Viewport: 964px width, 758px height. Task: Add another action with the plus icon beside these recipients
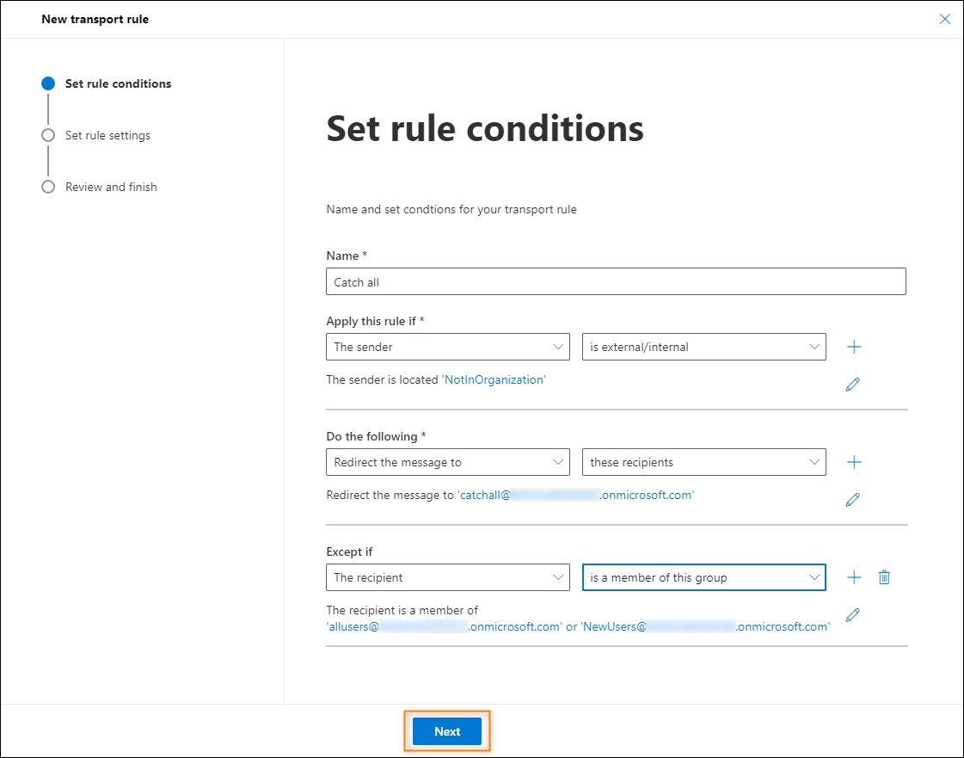pyautogui.click(x=854, y=462)
